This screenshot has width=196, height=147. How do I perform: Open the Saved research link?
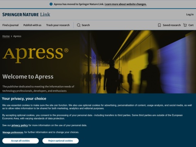(171, 25)
